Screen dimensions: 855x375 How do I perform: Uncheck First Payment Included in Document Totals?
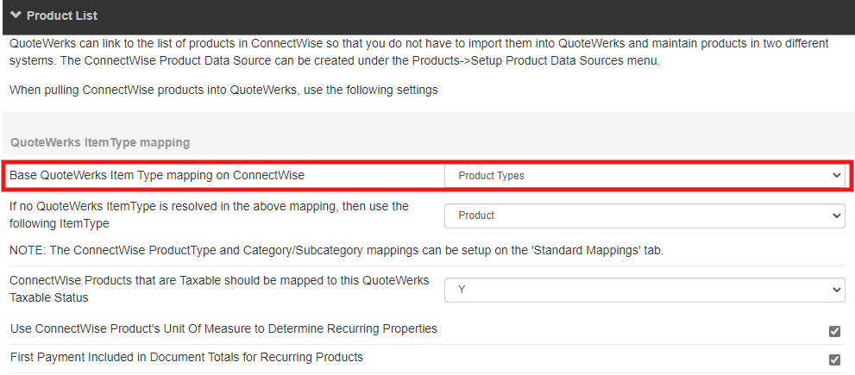834,359
